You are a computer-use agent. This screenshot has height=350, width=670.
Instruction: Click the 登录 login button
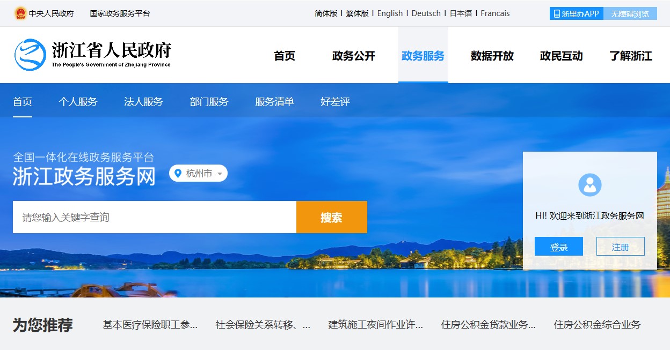pyautogui.click(x=558, y=246)
